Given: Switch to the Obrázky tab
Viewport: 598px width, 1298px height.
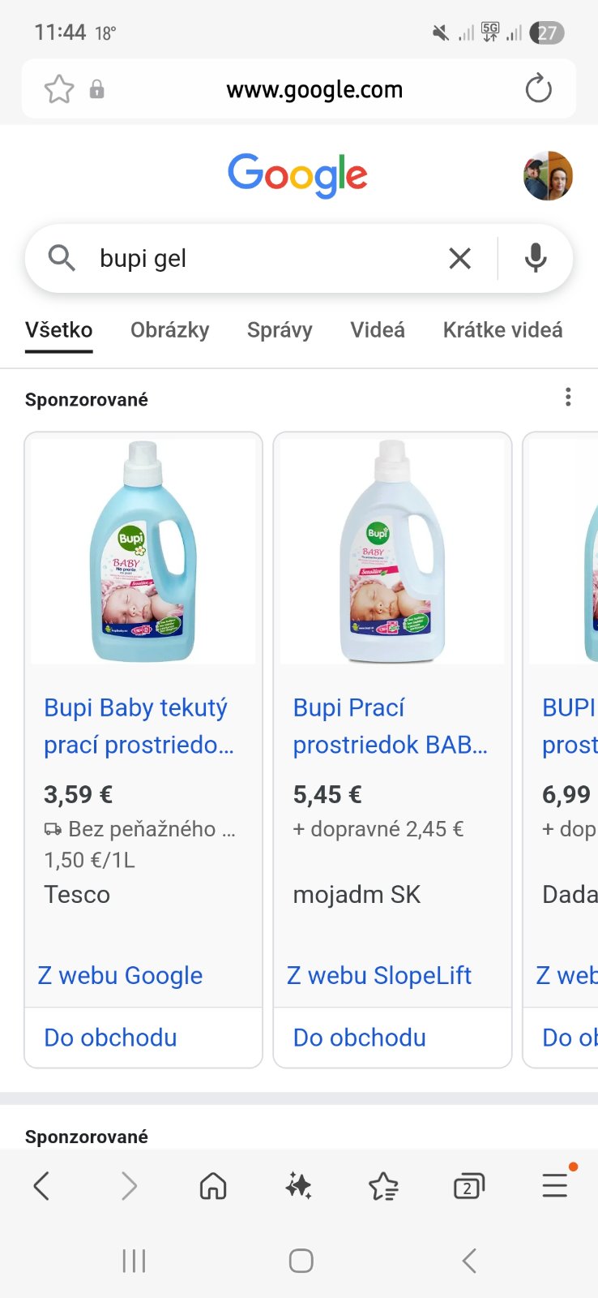Looking at the screenshot, I should 169,330.
